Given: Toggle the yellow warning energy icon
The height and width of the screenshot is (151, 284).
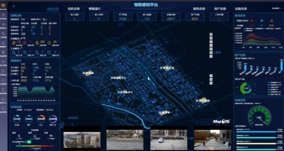Looking at the screenshot, I should tap(272, 21).
